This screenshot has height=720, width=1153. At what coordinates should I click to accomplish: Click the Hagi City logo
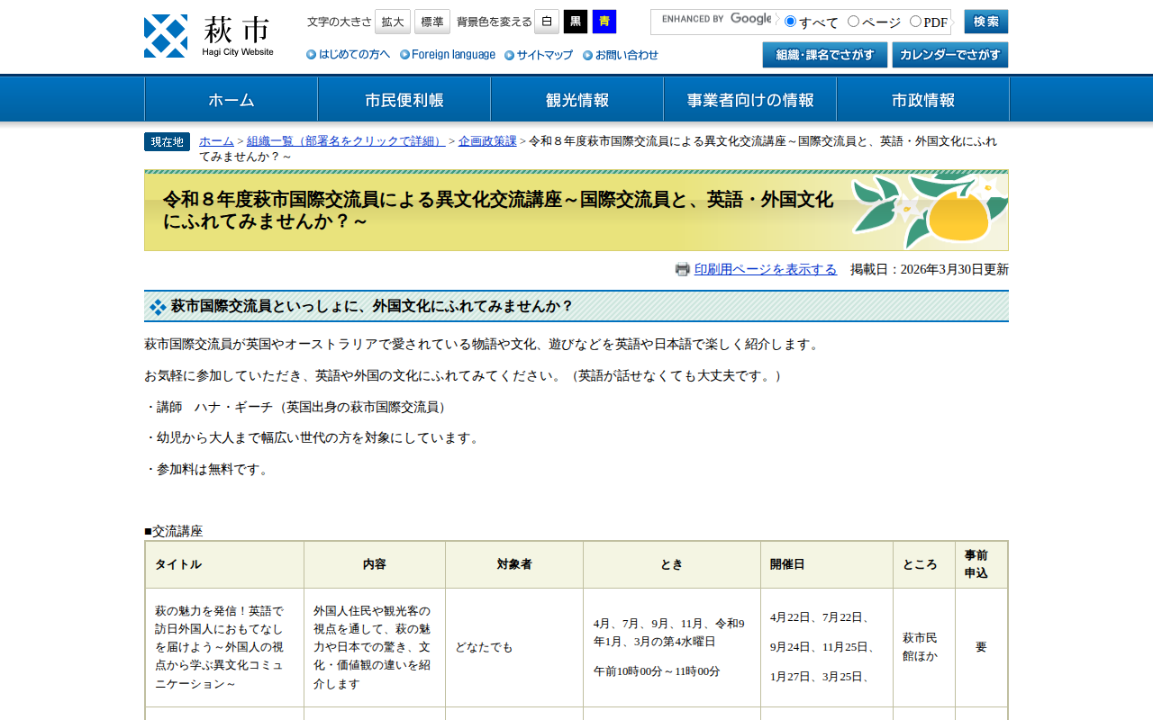coord(209,36)
